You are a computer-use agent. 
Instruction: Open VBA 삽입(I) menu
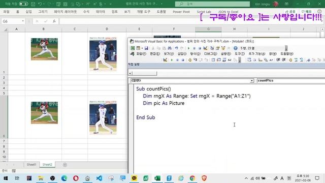182,54
